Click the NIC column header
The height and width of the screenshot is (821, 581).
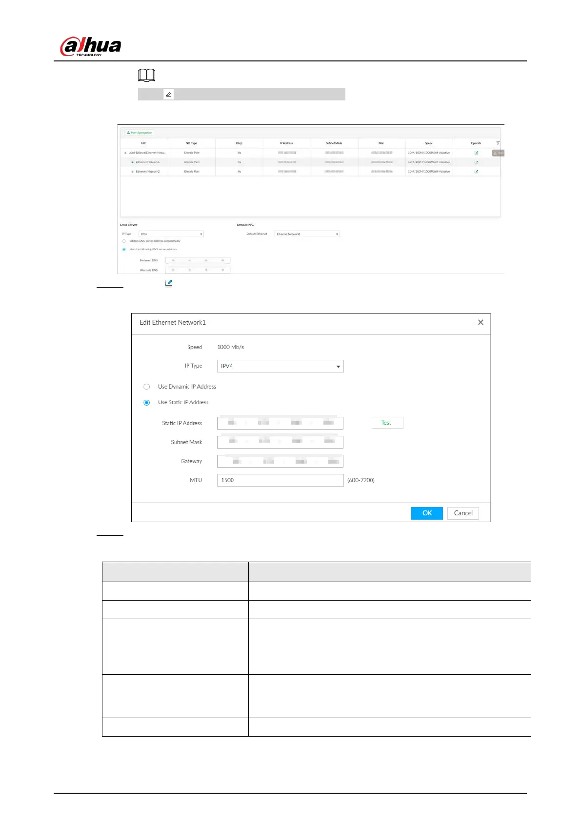pos(144,143)
